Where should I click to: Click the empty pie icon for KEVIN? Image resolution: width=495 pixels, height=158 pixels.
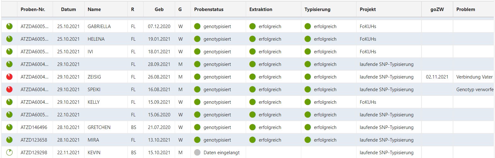coord(9,152)
